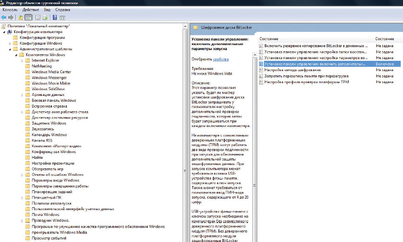Toggle the action pane toolbar icon
This screenshot has width=403, height=242.
click(x=62, y=17)
